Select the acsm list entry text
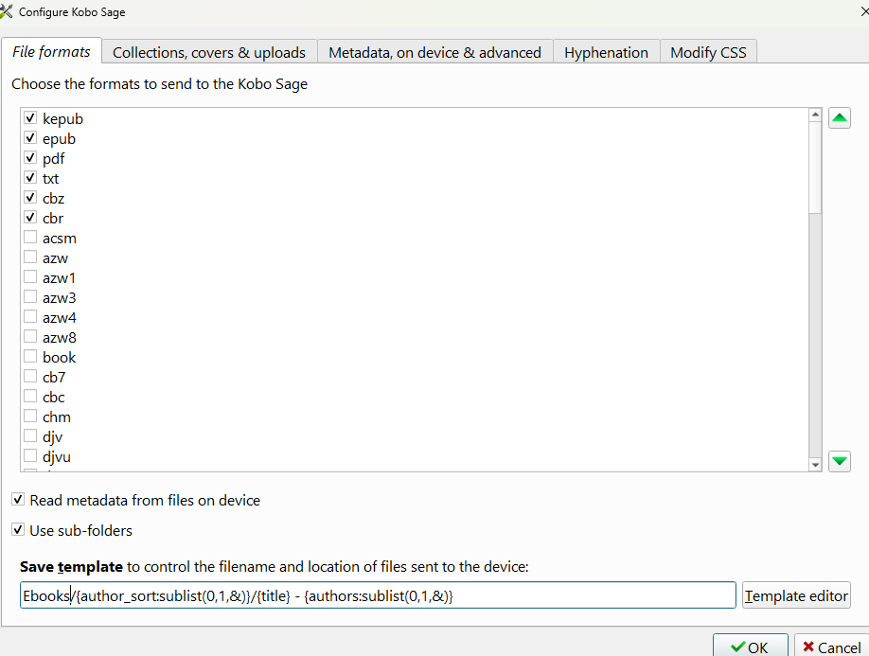The width and height of the screenshot is (869, 656). click(60, 239)
